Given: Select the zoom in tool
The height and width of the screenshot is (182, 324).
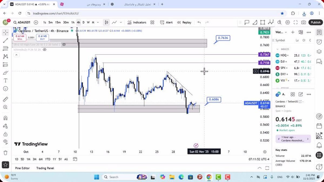Looking at the screenshot, I should 5,107.
